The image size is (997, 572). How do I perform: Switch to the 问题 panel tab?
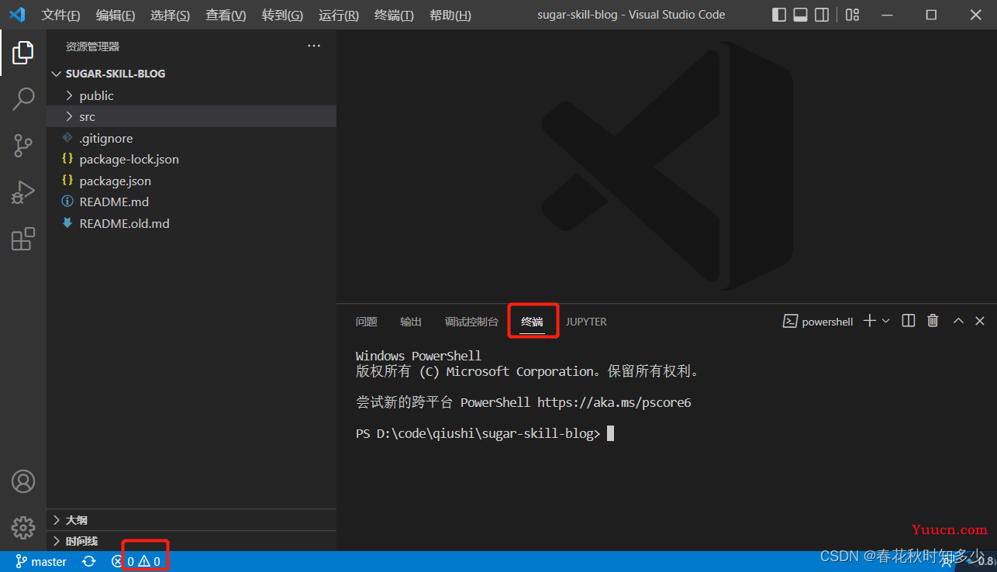click(367, 322)
